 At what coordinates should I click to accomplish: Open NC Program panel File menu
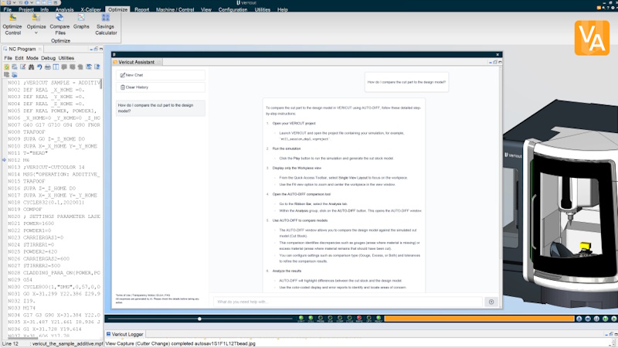pos(8,58)
